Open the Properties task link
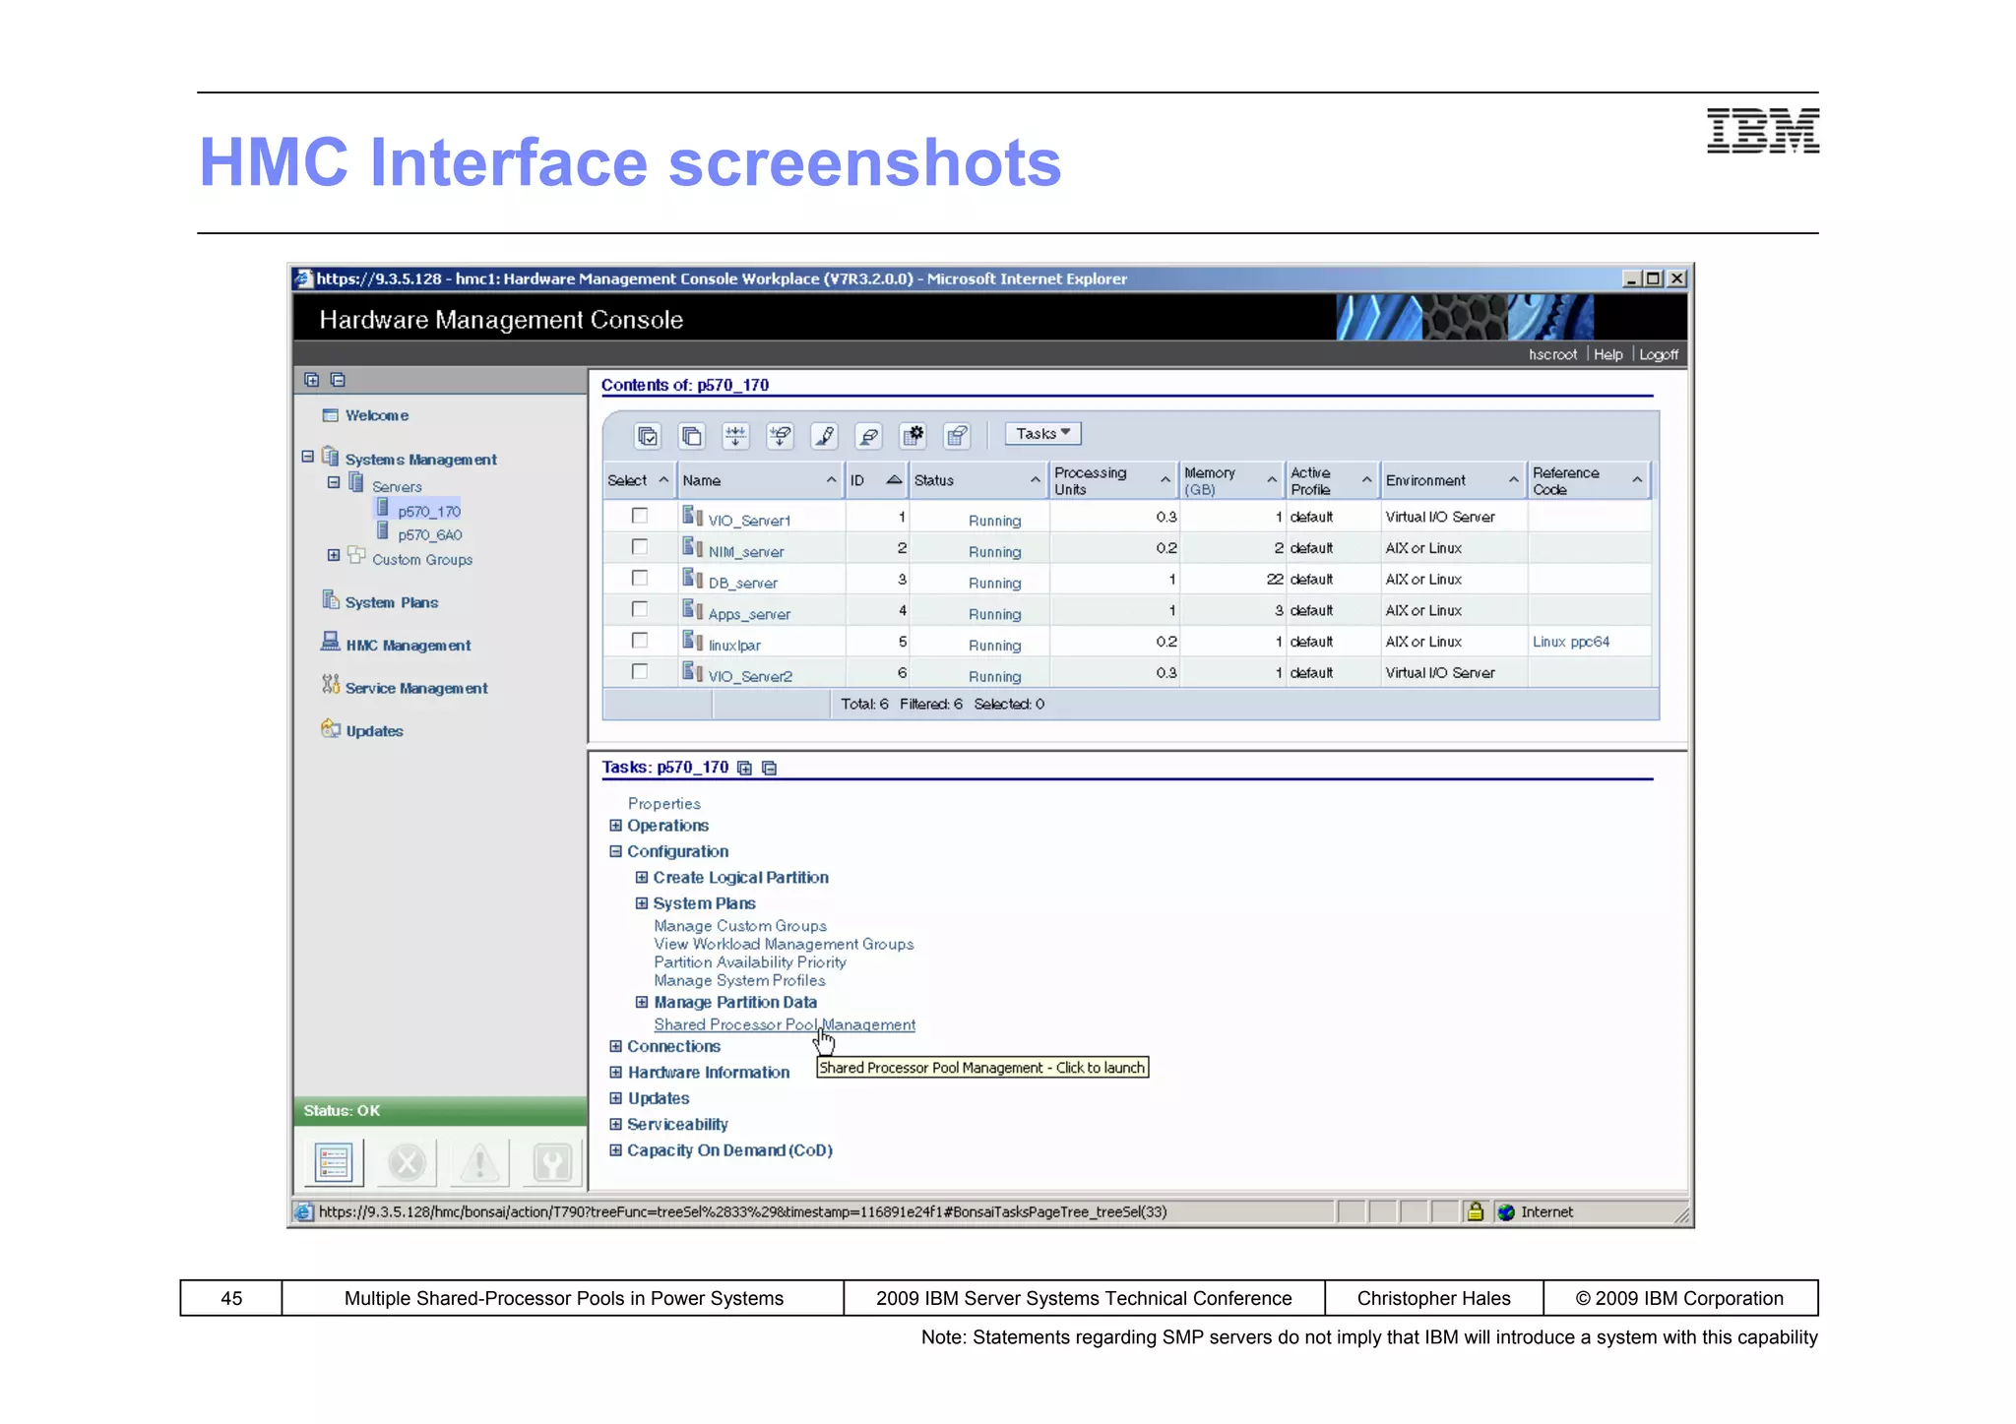Viewport: 2016px width, 1424px height. (x=664, y=804)
